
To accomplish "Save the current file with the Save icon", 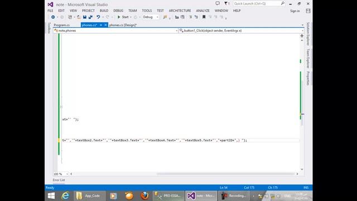I will (x=84, y=17).
